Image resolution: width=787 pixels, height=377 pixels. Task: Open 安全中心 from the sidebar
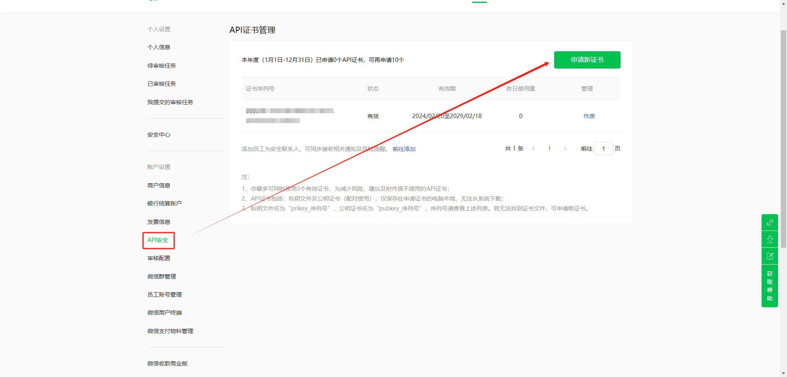click(159, 135)
